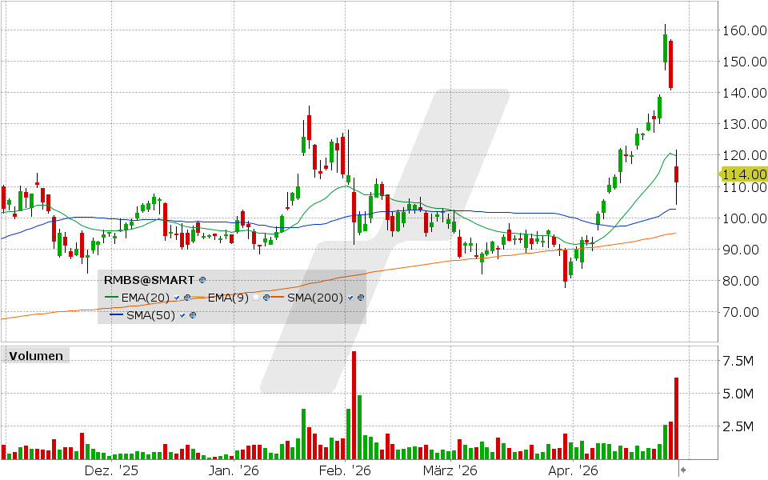
Task: Toggle the SMA(50) checkbox off
Action: [x=183, y=315]
